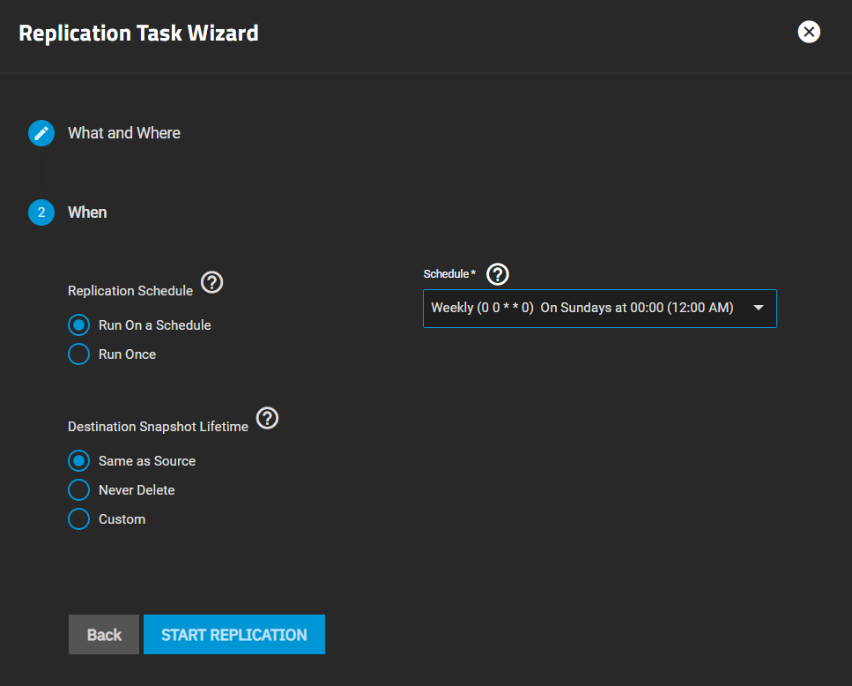Open the Weekly schedule dropdown
This screenshot has width=852, height=686.
[582, 309]
